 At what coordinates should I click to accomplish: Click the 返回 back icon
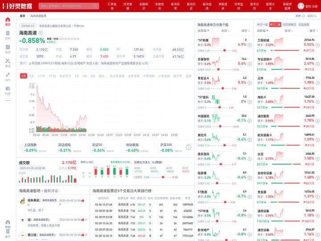(x=315, y=16)
